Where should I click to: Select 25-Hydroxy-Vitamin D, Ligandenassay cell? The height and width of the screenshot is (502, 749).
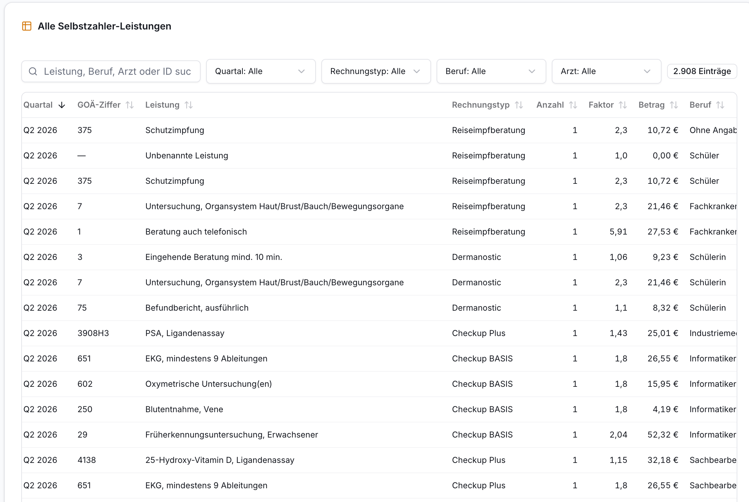pyautogui.click(x=220, y=460)
